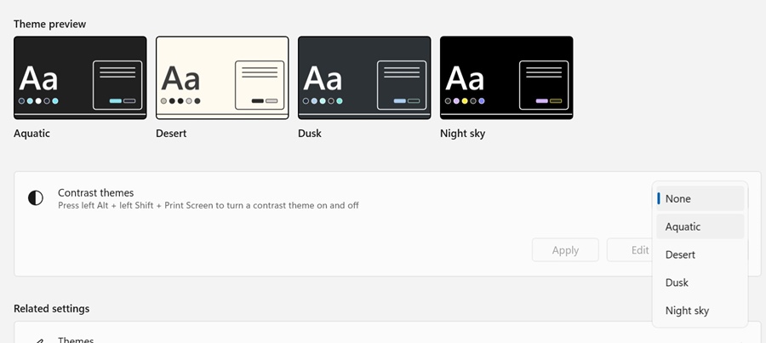This screenshot has width=766, height=343.
Task: Click the large Aa text in Desert preview
Action: pos(180,79)
